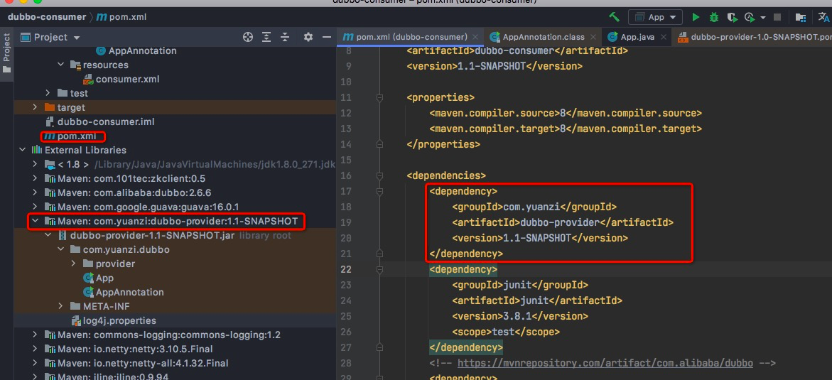The height and width of the screenshot is (380, 832).
Task: Fold junit dependency block at line 22
Action: coord(379,270)
